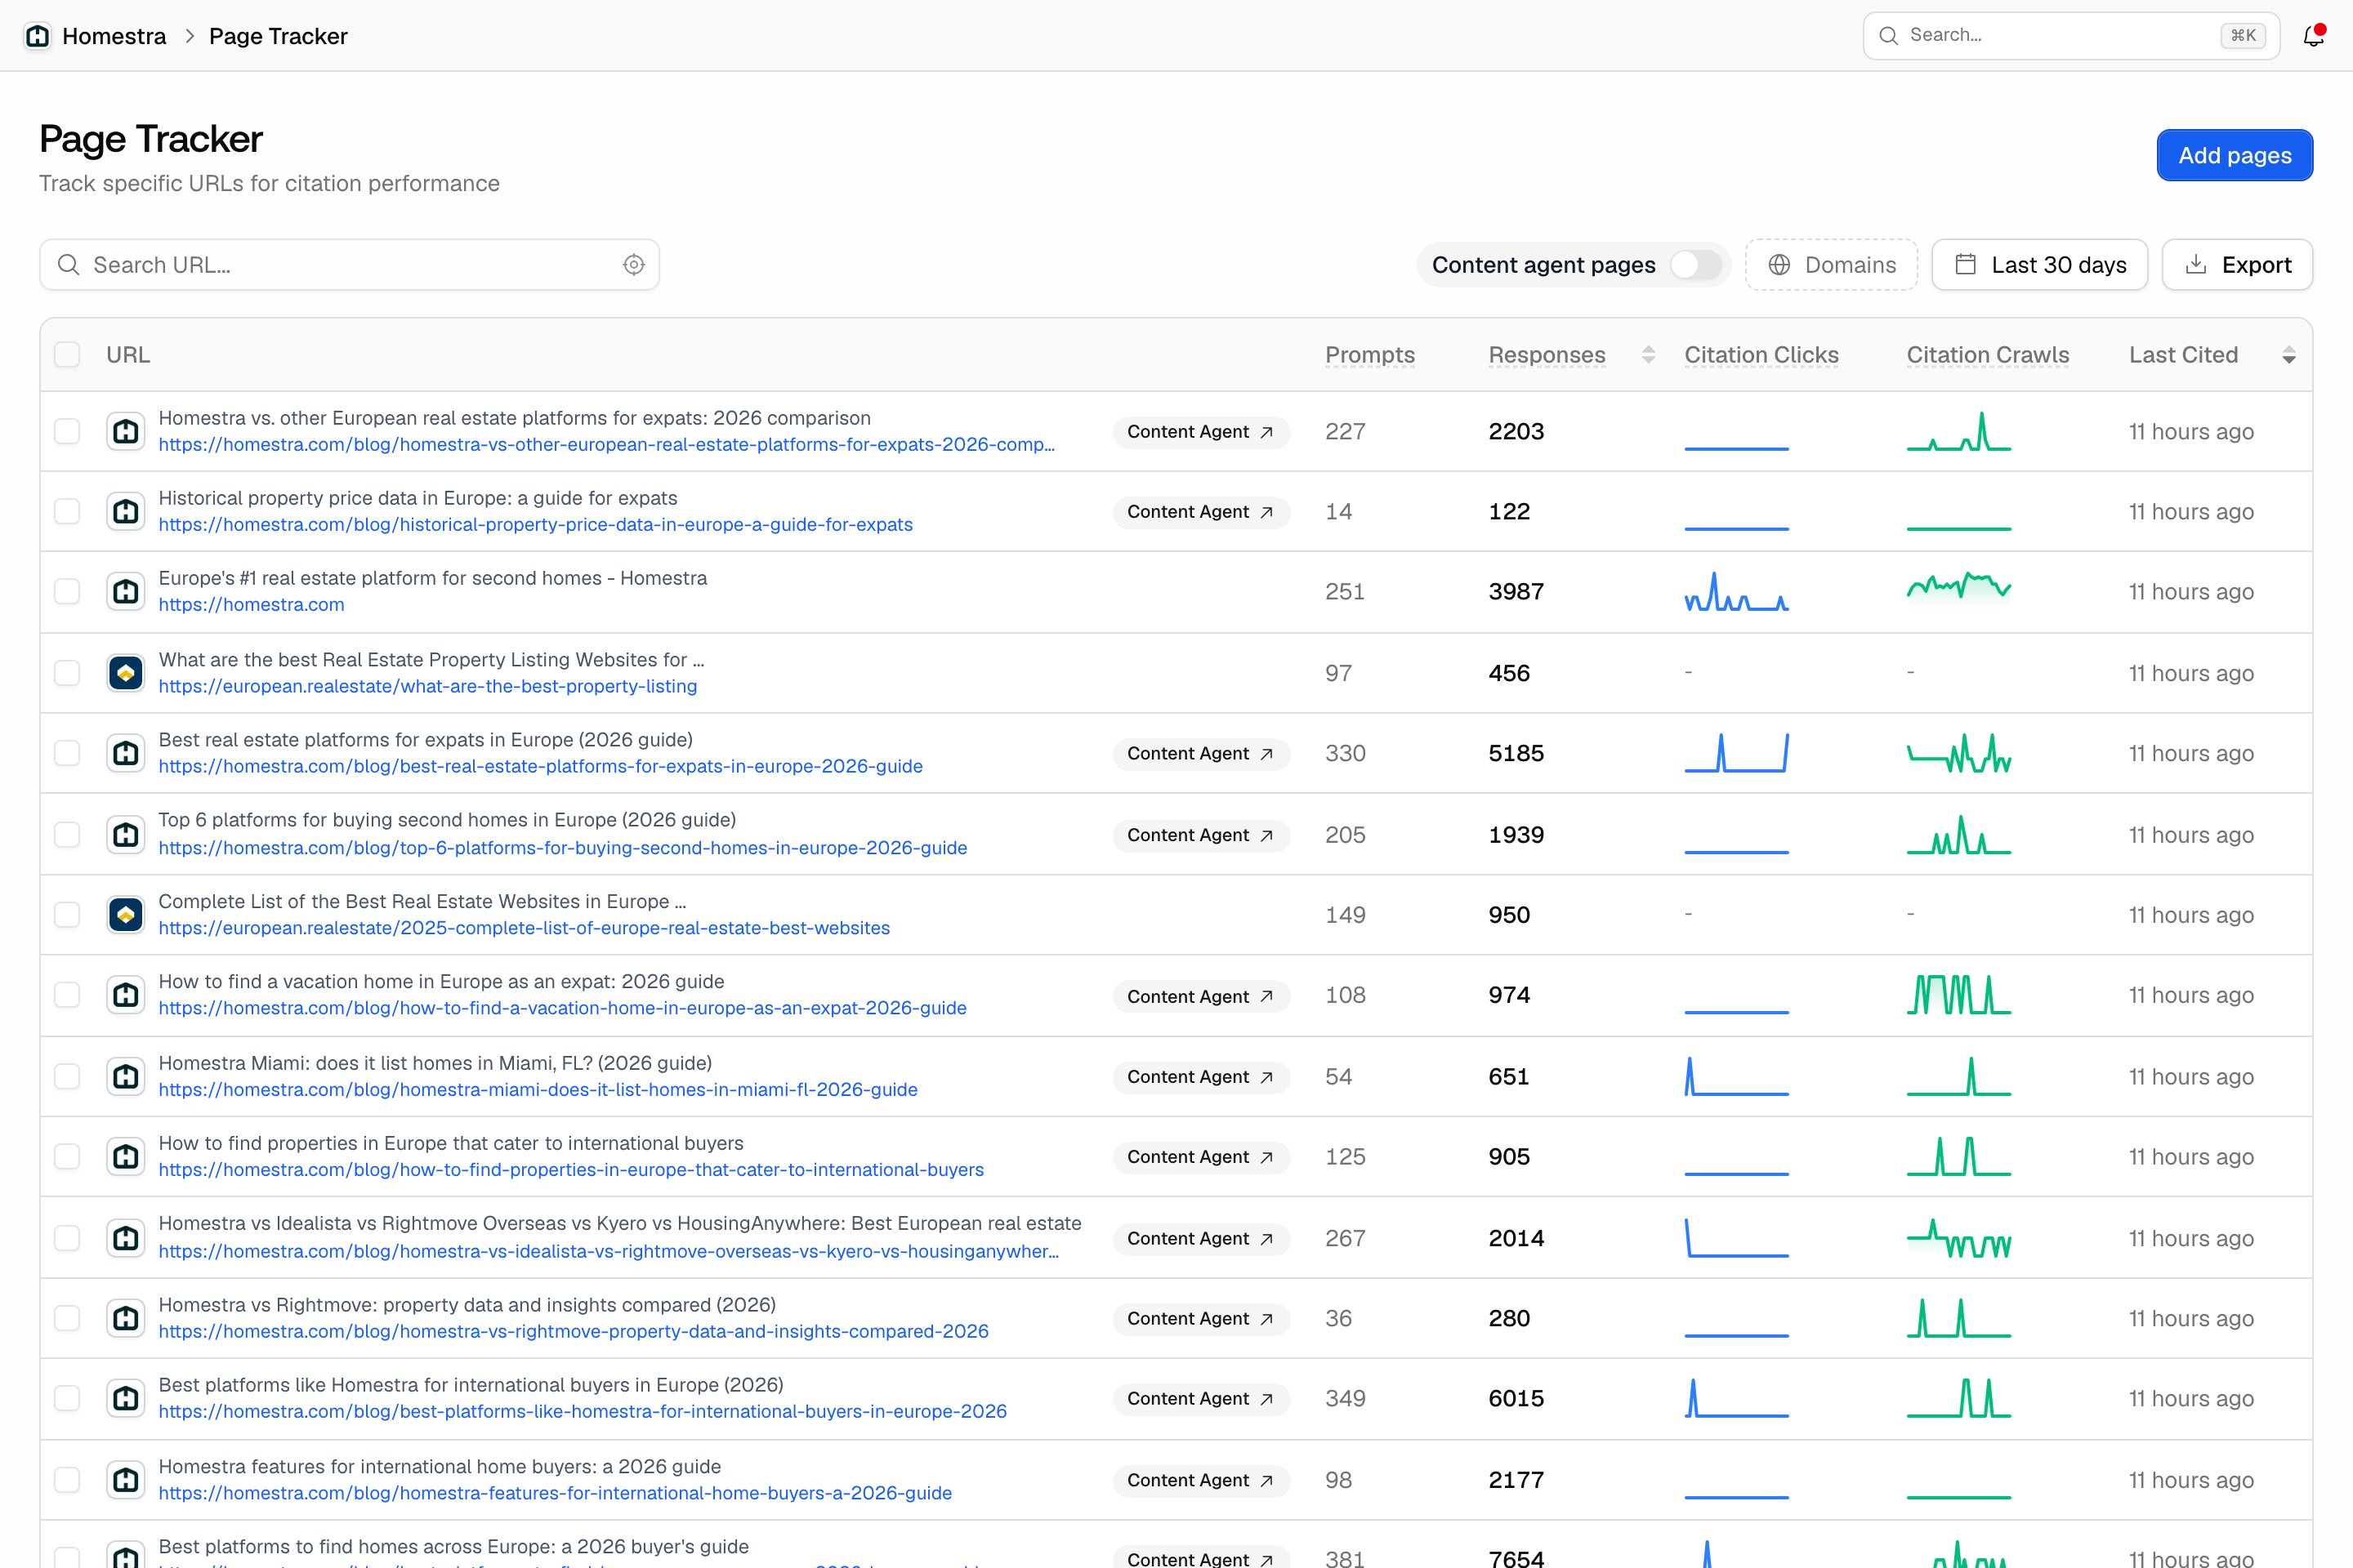Click the target icon in Search URL field
Screen dimensions: 2353x1568
pos(633,265)
